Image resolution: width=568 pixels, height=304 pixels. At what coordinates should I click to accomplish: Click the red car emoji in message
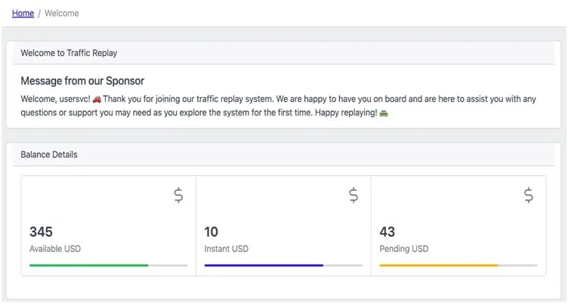click(x=97, y=99)
